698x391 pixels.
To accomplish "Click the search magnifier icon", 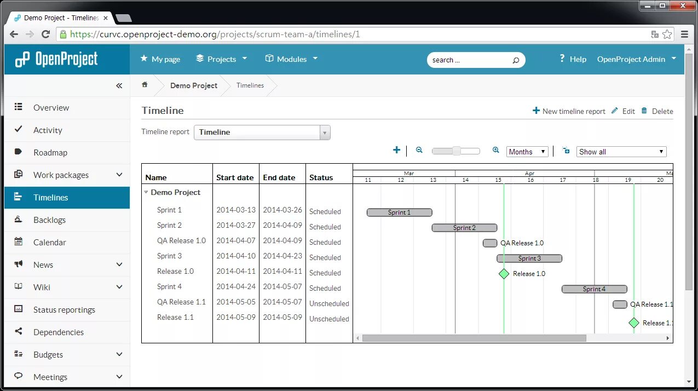I will tap(516, 60).
